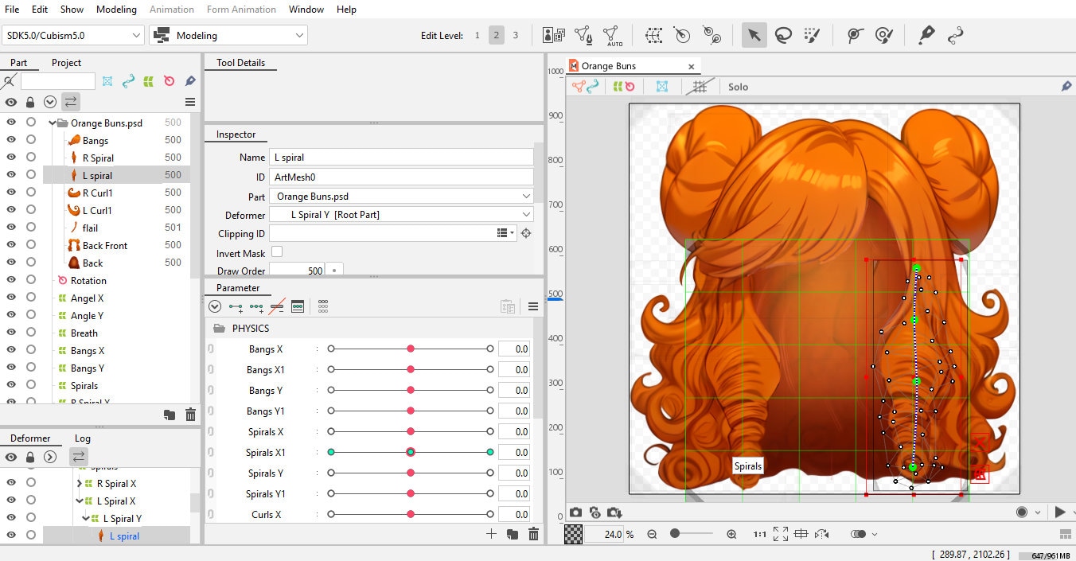1076x561 pixels.
Task: Click the Solo button in the view toolbar
Action: point(737,86)
